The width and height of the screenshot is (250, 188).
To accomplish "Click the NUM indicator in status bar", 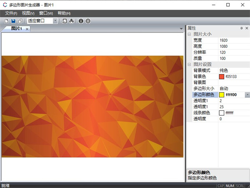I will (x=230, y=186).
